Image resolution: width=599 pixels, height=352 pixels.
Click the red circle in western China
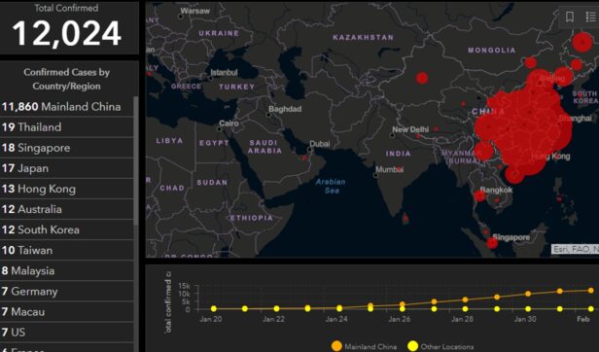coord(422,78)
